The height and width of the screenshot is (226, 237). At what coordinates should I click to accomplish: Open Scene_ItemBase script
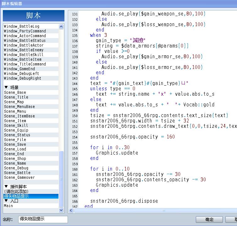point(31,116)
